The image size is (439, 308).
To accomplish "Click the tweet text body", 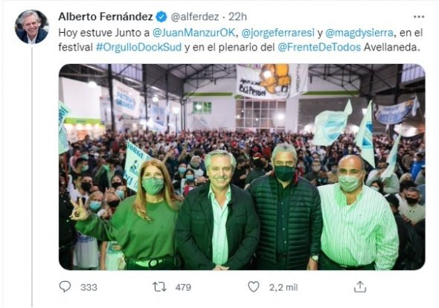I will [240, 40].
